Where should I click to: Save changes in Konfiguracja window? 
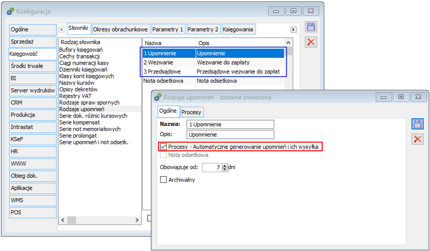pyautogui.click(x=311, y=27)
